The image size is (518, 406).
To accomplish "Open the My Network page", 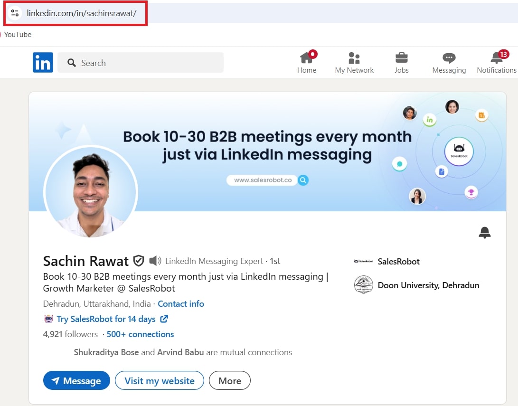I will (x=354, y=62).
